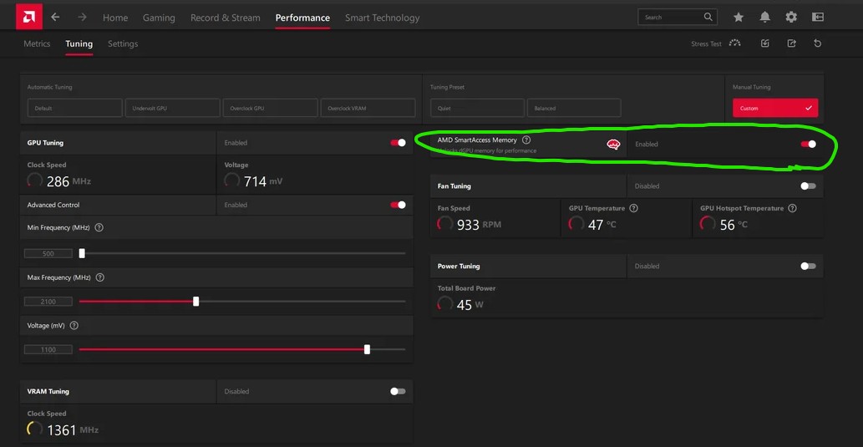This screenshot has height=447, width=863.
Task: Select the Performance tab
Action: (x=302, y=18)
